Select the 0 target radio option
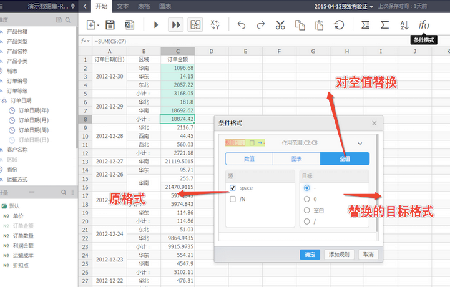 (x=306, y=199)
